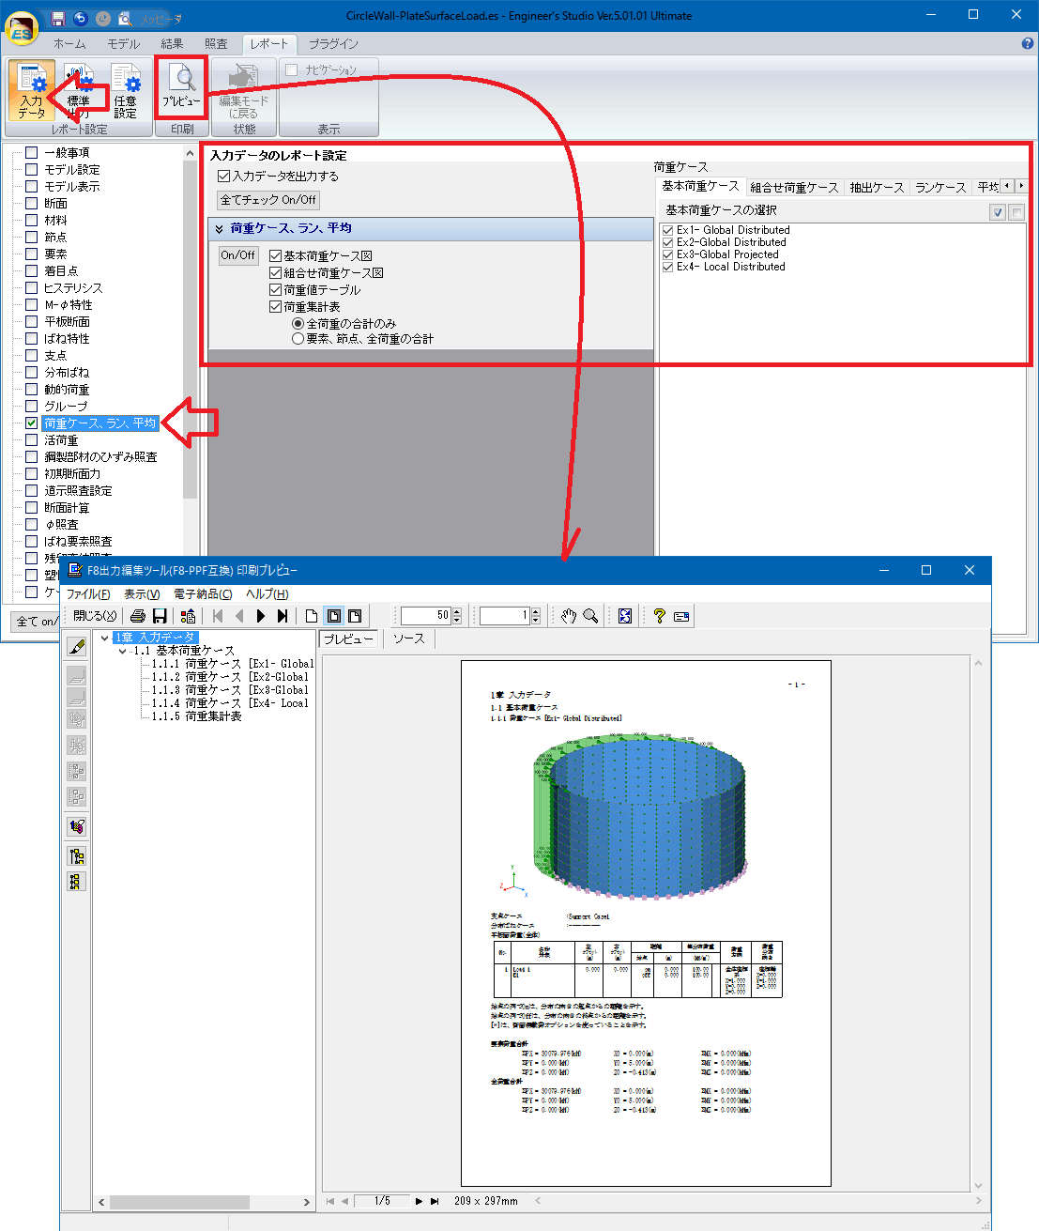Open the ホーム ribbon tab
This screenshot has height=1231, width=1039.
tap(69, 44)
